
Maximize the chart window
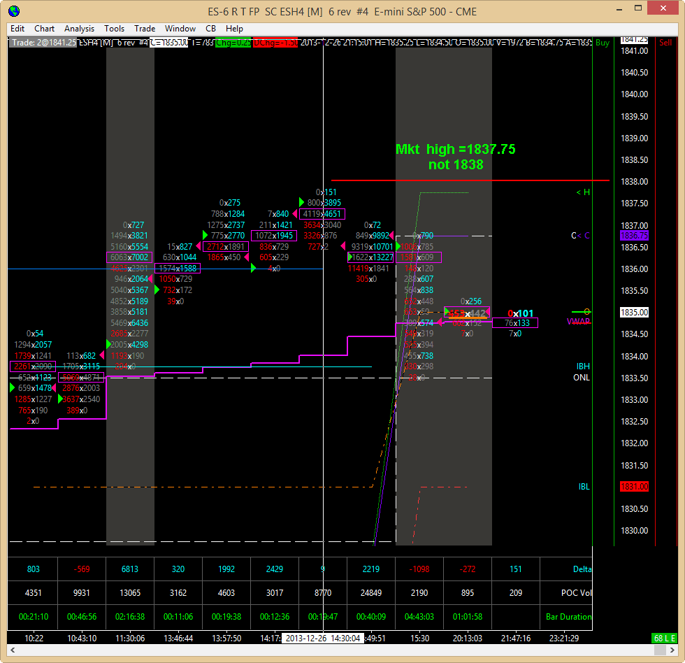(638, 8)
